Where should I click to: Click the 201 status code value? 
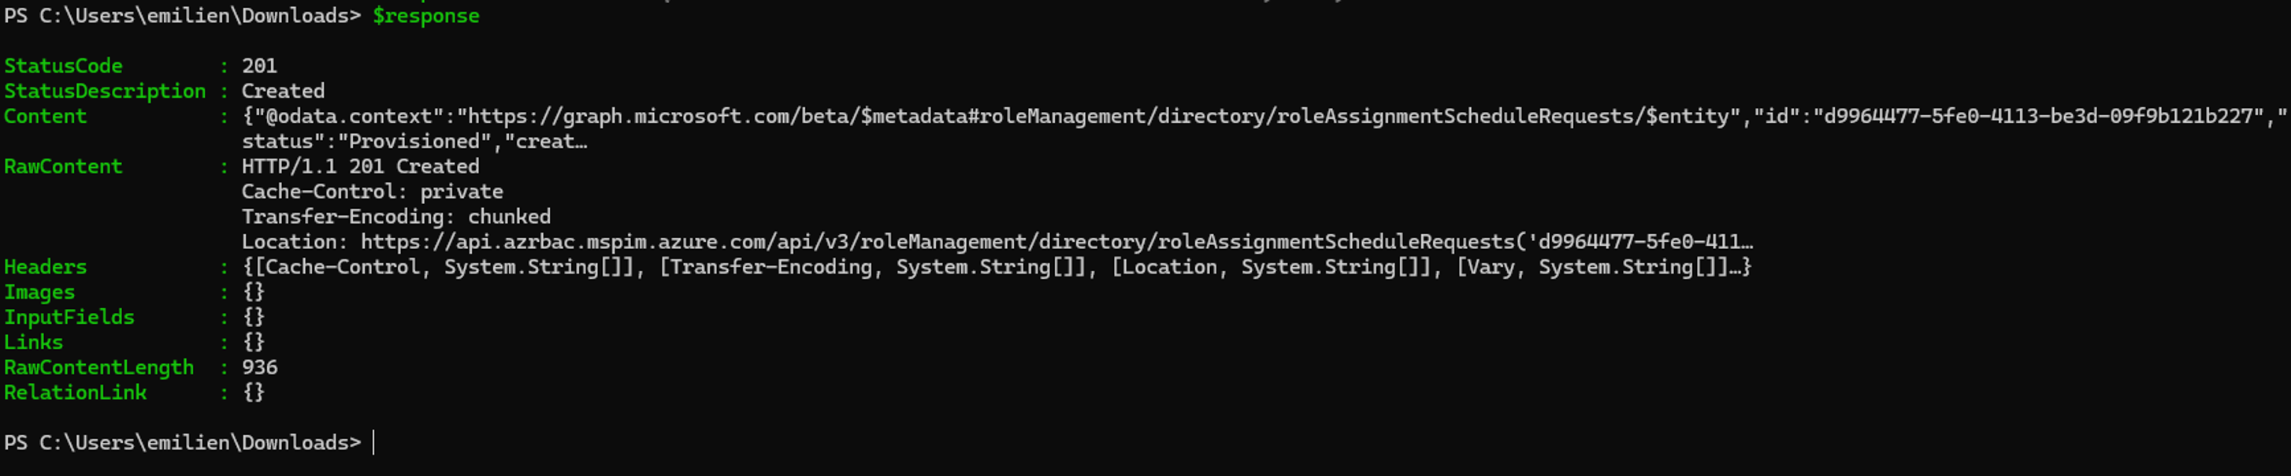(x=260, y=66)
